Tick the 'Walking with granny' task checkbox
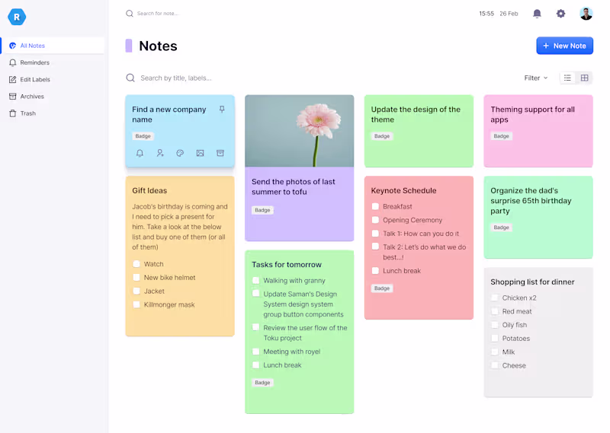This screenshot has width=610, height=433. [x=256, y=281]
